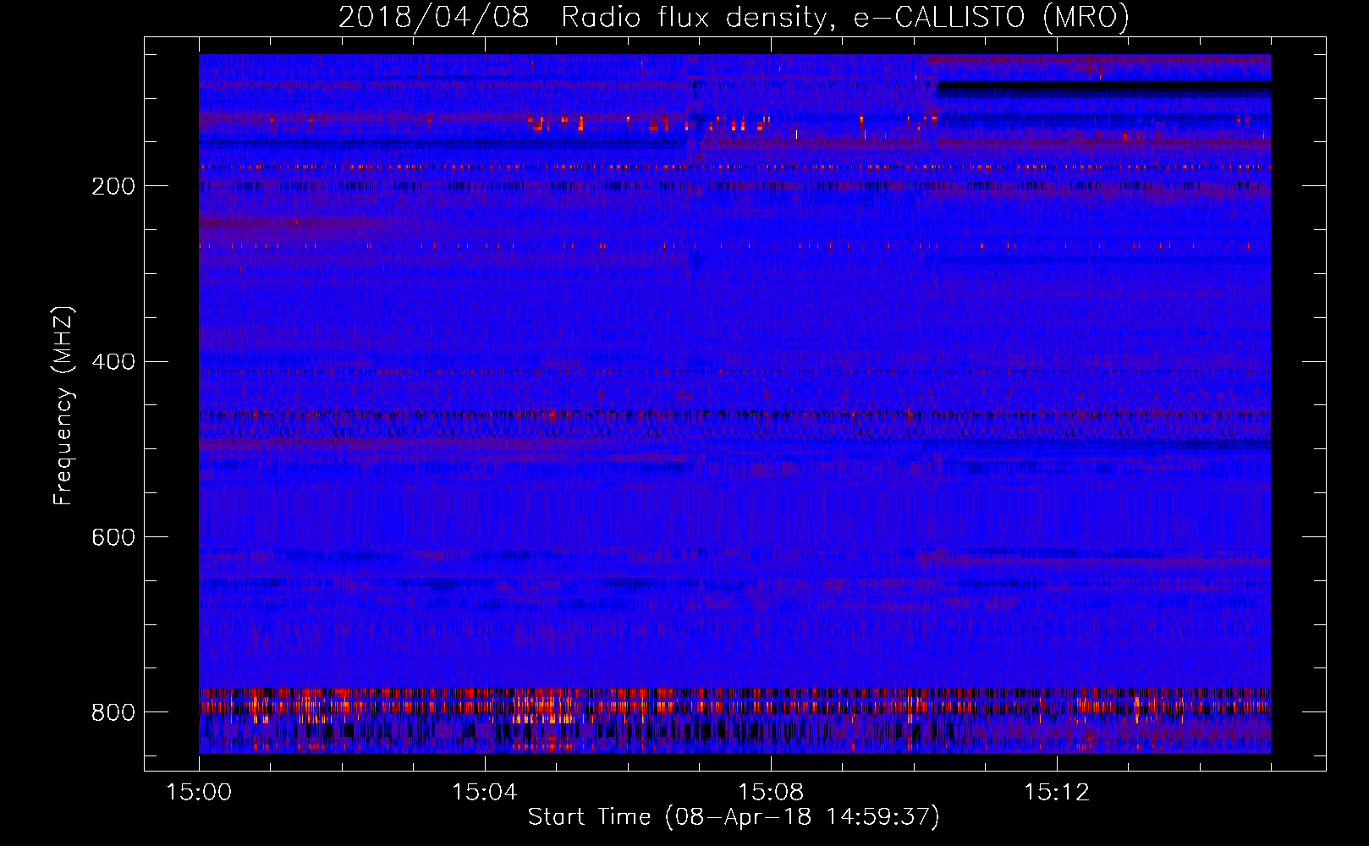Image resolution: width=1369 pixels, height=846 pixels.
Task: Click the "800" frequency tick label
Action: point(113,712)
